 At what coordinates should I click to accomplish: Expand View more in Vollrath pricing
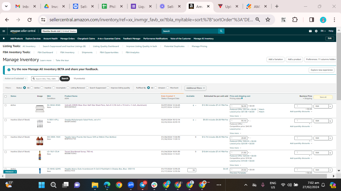235,116
